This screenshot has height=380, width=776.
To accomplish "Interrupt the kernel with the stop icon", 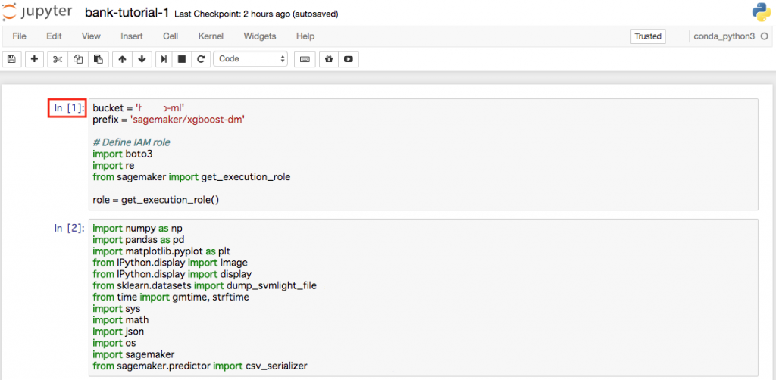I will point(182,59).
